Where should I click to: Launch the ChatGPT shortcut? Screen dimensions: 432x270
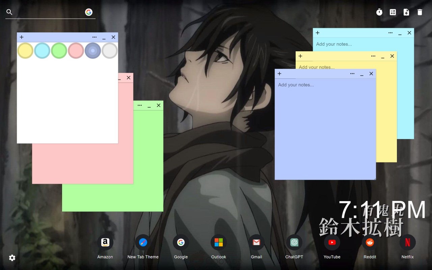tap(294, 242)
